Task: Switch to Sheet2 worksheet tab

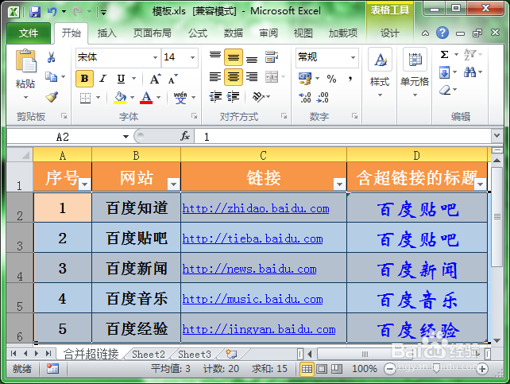Action: coord(149,354)
